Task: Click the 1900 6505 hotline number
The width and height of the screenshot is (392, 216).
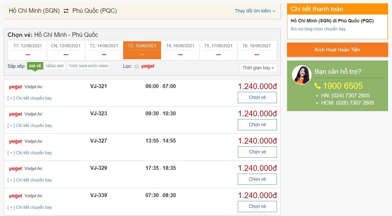Action: point(343,86)
